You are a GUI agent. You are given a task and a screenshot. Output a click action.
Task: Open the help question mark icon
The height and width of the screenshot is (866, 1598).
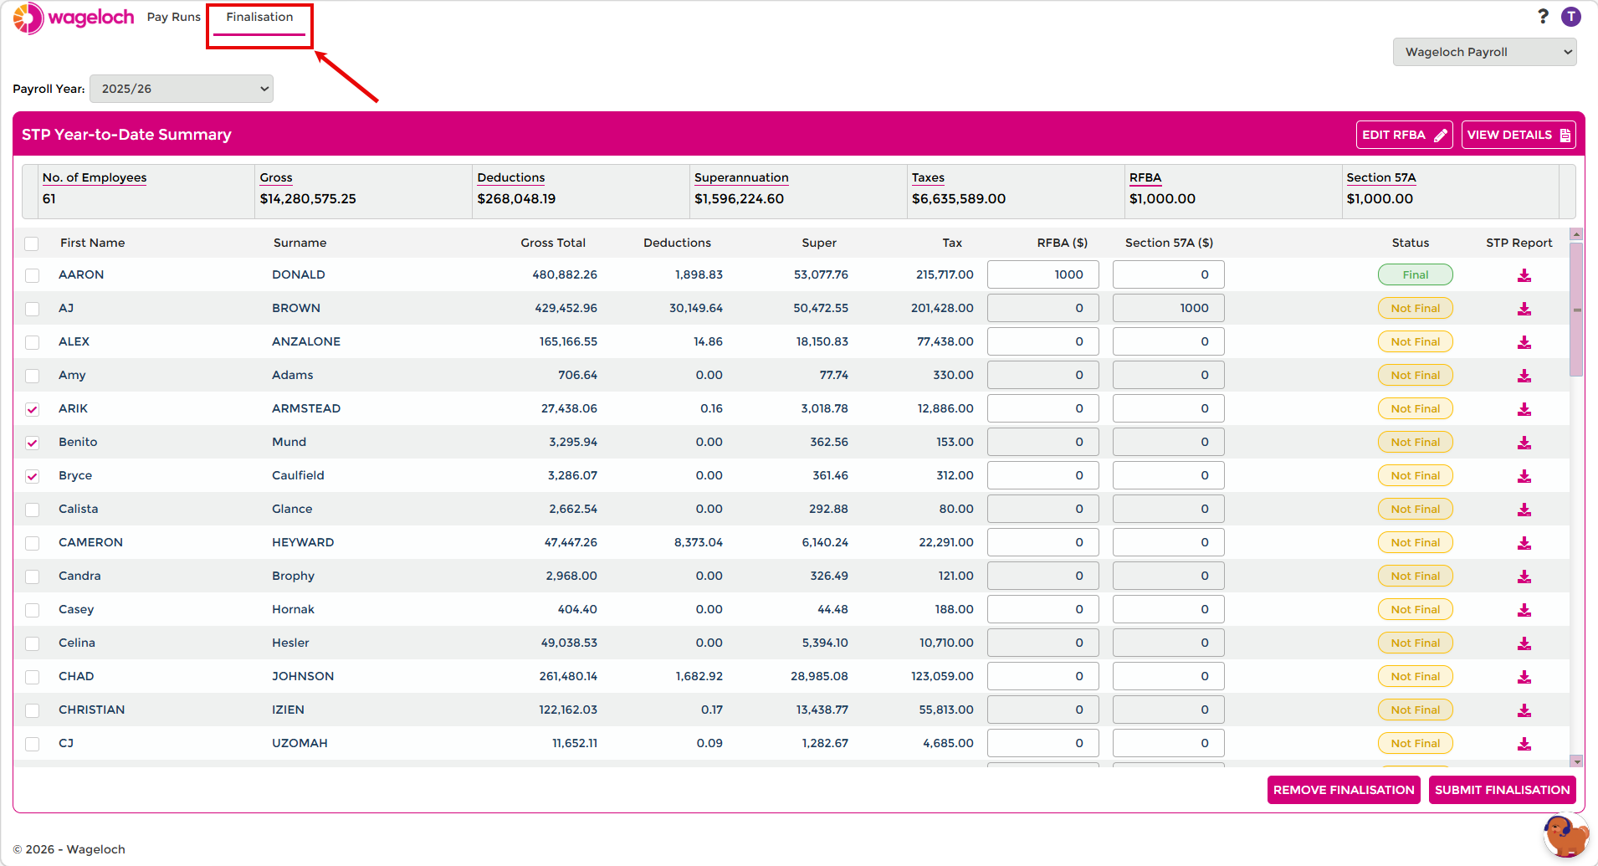1544,17
